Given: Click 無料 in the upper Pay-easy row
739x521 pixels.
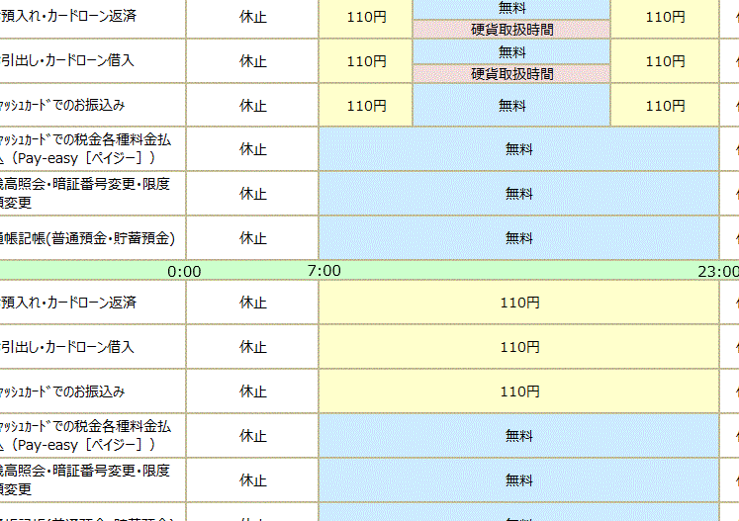Looking at the screenshot, I should tap(518, 149).
